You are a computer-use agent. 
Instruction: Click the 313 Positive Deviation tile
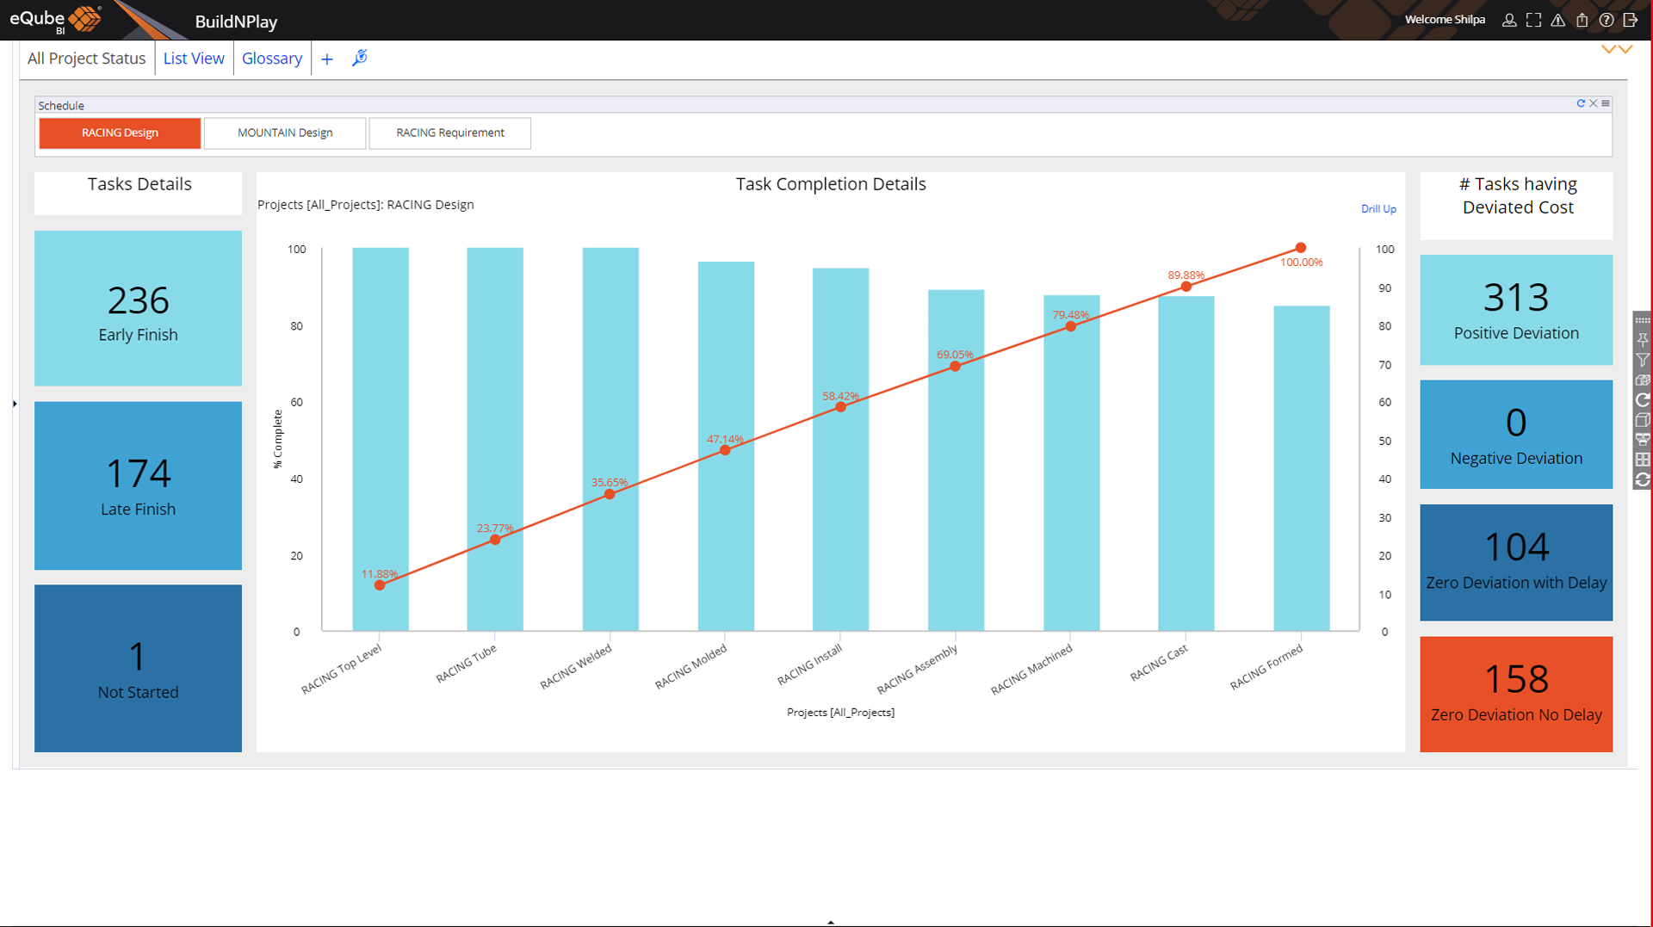coord(1516,310)
